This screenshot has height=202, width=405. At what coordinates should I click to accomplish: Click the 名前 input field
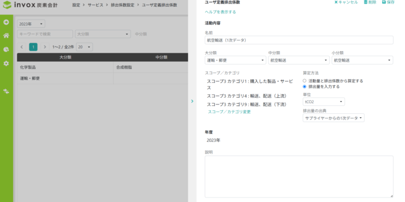299,40
